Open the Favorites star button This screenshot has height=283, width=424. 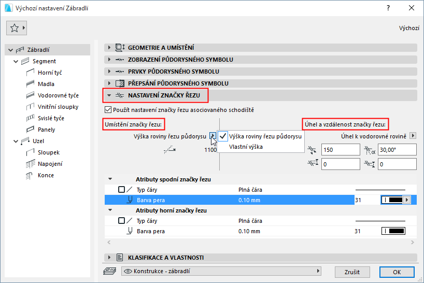tap(16, 28)
